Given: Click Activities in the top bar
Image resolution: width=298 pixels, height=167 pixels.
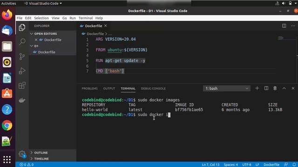Looking at the screenshot, I should [x=8, y=3].
